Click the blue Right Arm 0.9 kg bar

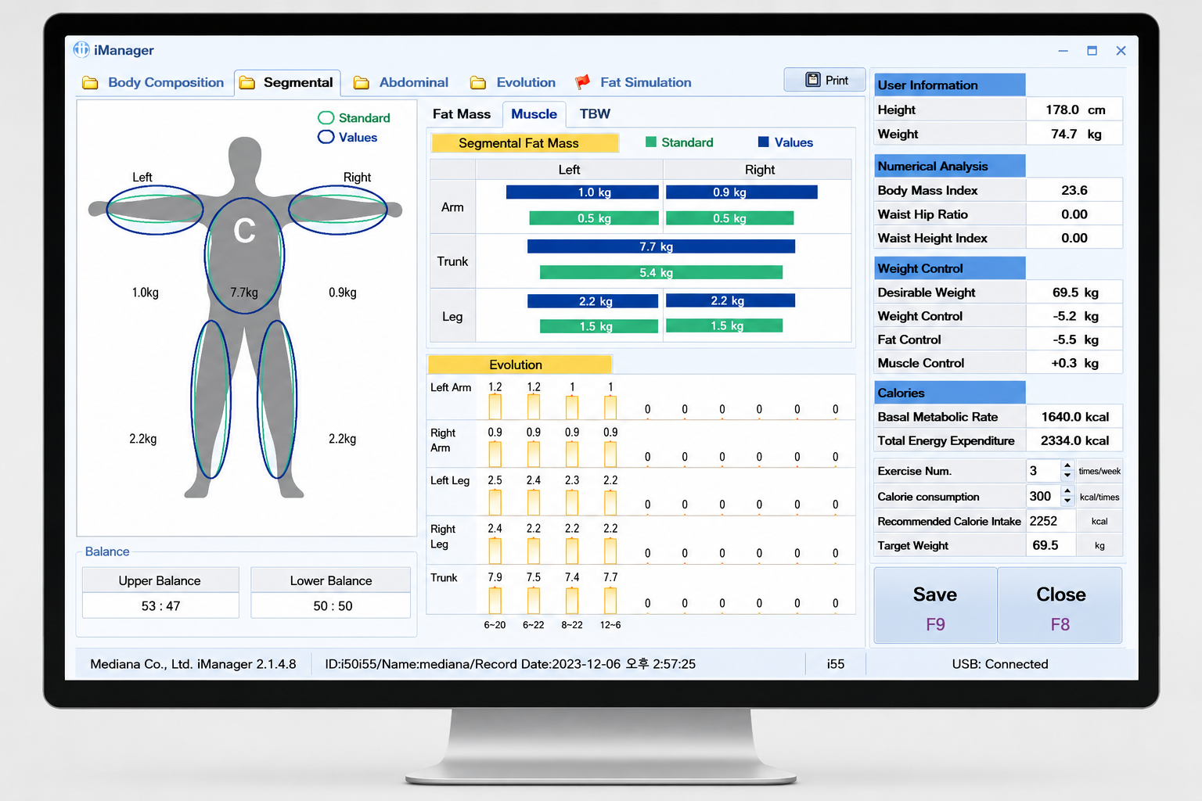click(742, 192)
